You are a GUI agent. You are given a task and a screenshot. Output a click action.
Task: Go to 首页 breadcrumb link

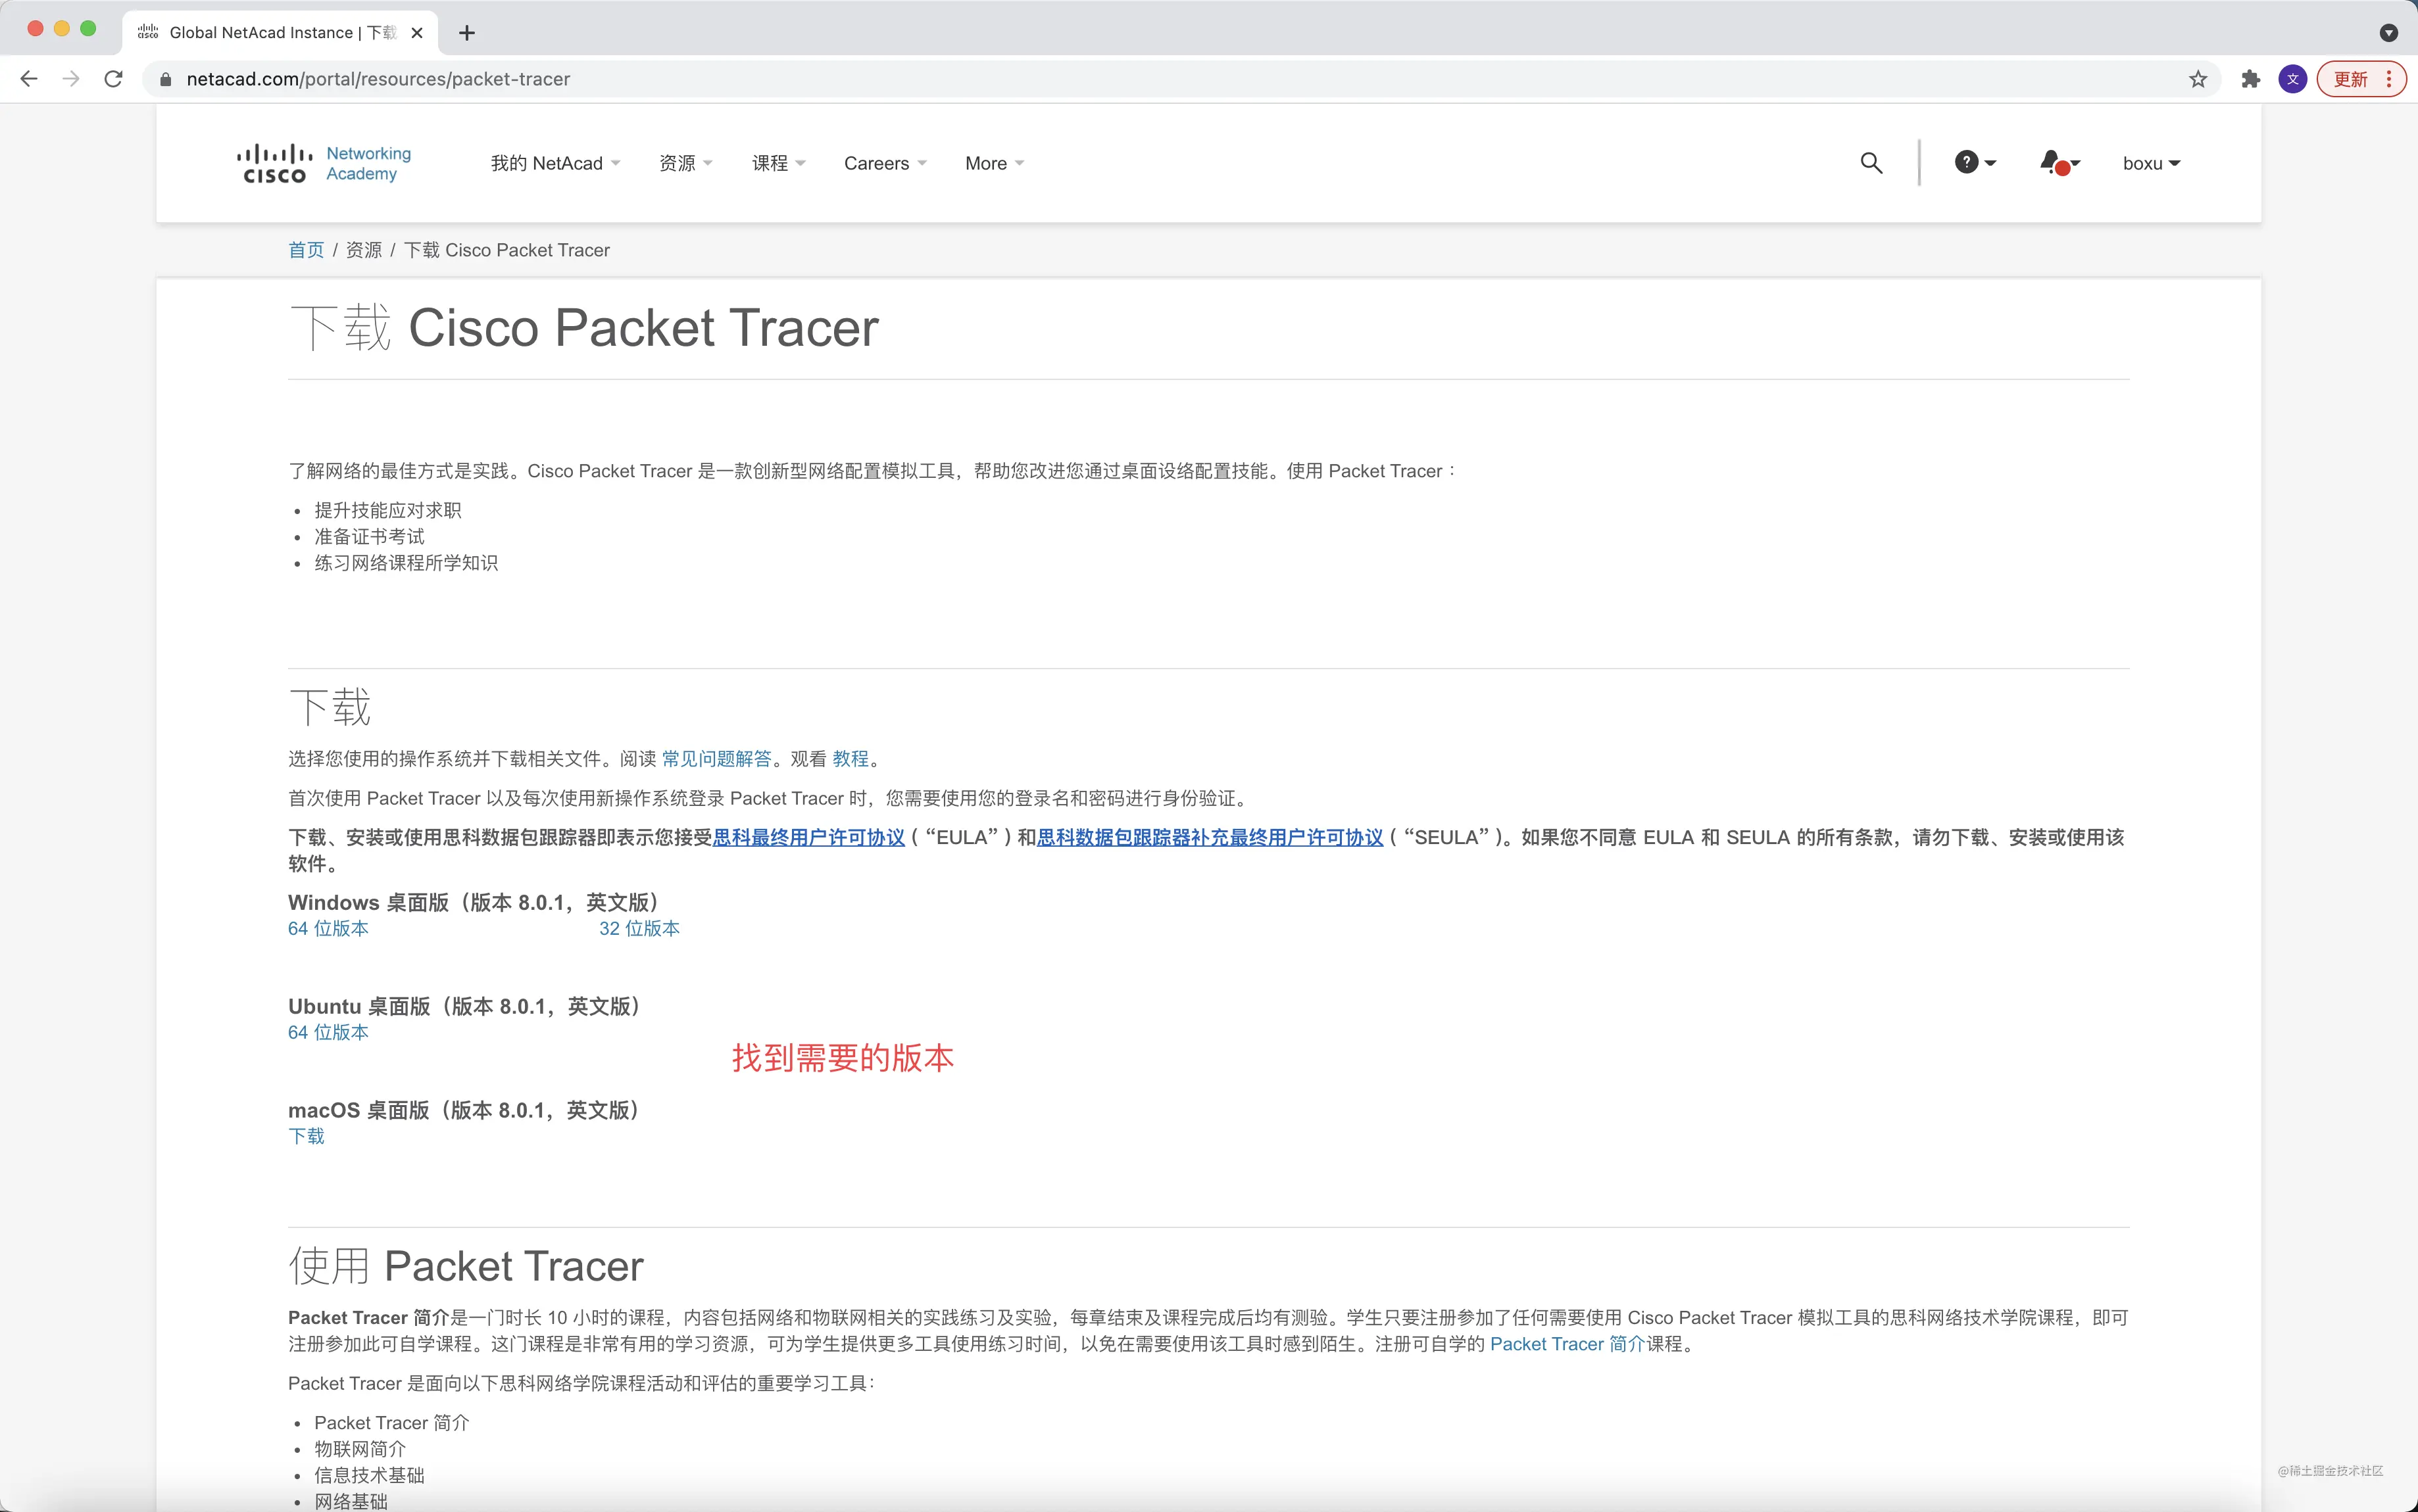coord(306,250)
